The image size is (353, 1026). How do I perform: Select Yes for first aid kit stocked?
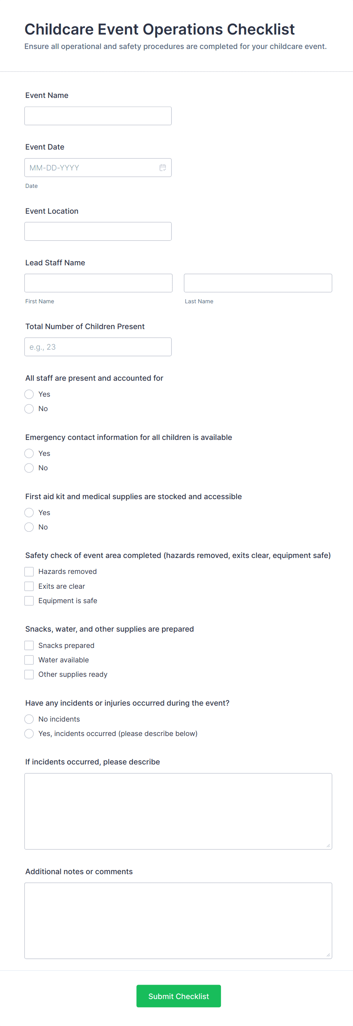29,512
